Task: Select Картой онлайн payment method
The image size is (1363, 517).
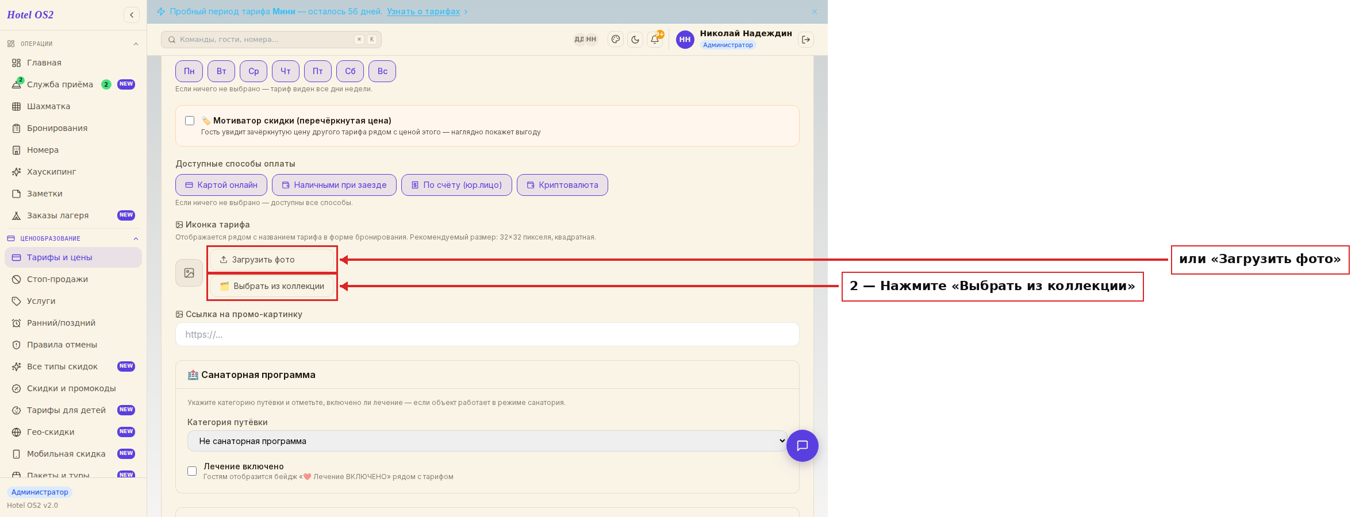Action: click(x=221, y=185)
